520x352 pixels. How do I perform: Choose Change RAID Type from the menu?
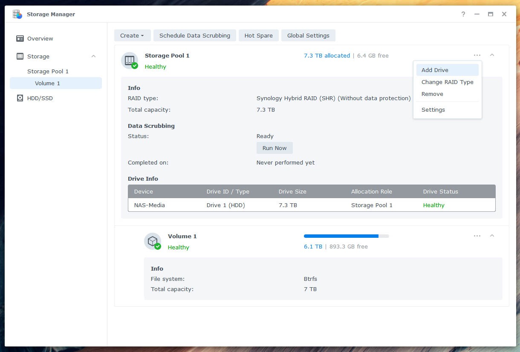click(x=448, y=82)
